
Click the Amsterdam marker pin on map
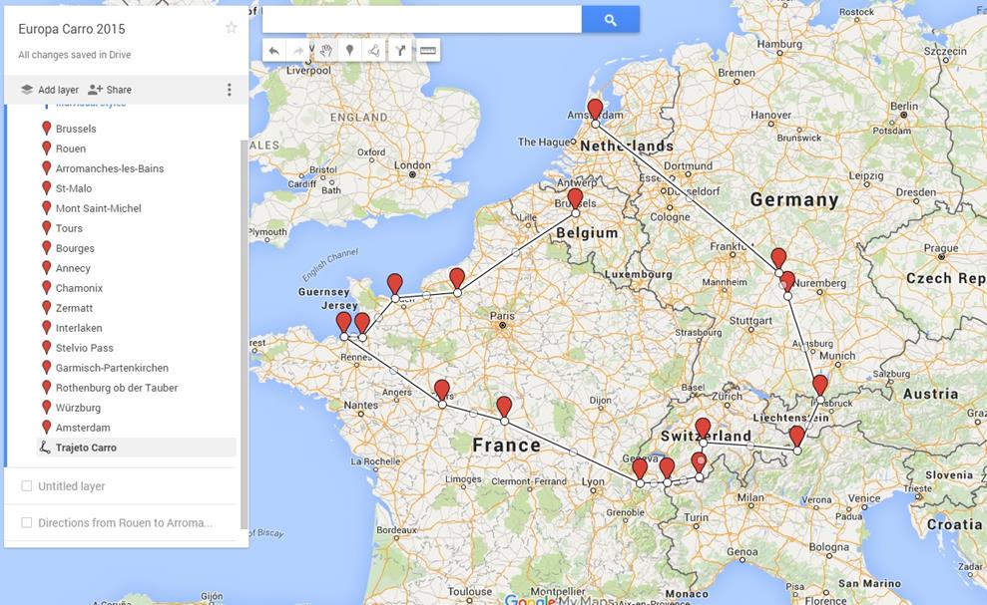(x=595, y=108)
